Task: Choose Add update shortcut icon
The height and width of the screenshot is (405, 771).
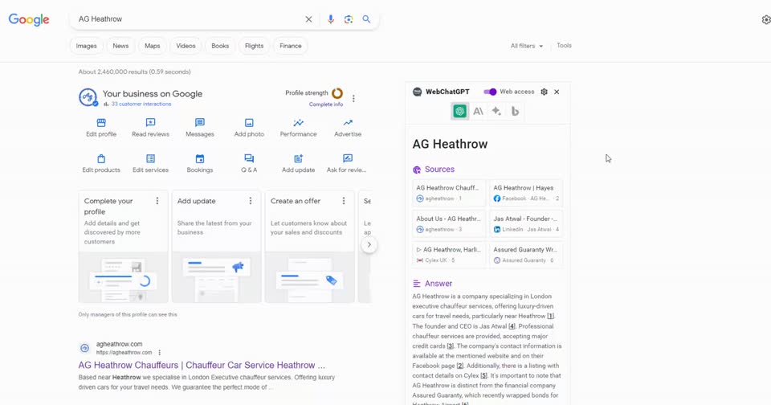Action: 299,159
